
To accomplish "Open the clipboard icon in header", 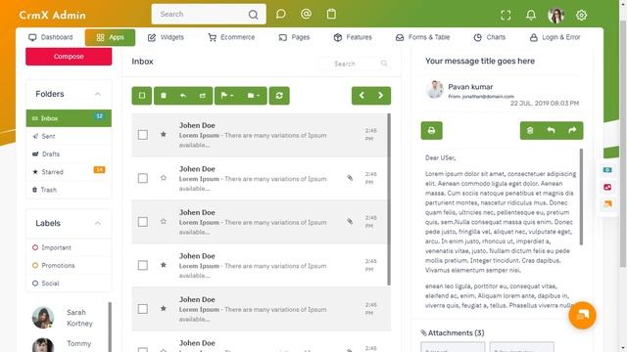I will click(331, 14).
